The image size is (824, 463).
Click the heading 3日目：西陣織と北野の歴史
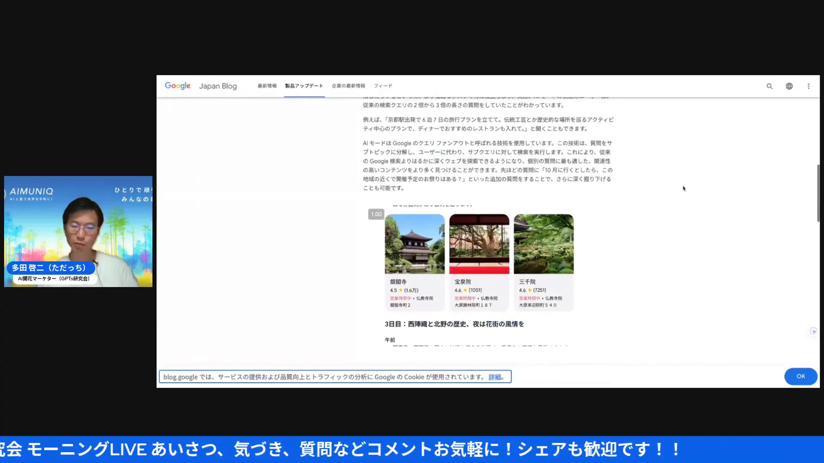click(x=454, y=324)
